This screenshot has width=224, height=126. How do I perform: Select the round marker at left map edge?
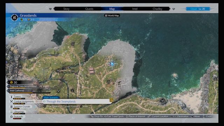(6, 62)
